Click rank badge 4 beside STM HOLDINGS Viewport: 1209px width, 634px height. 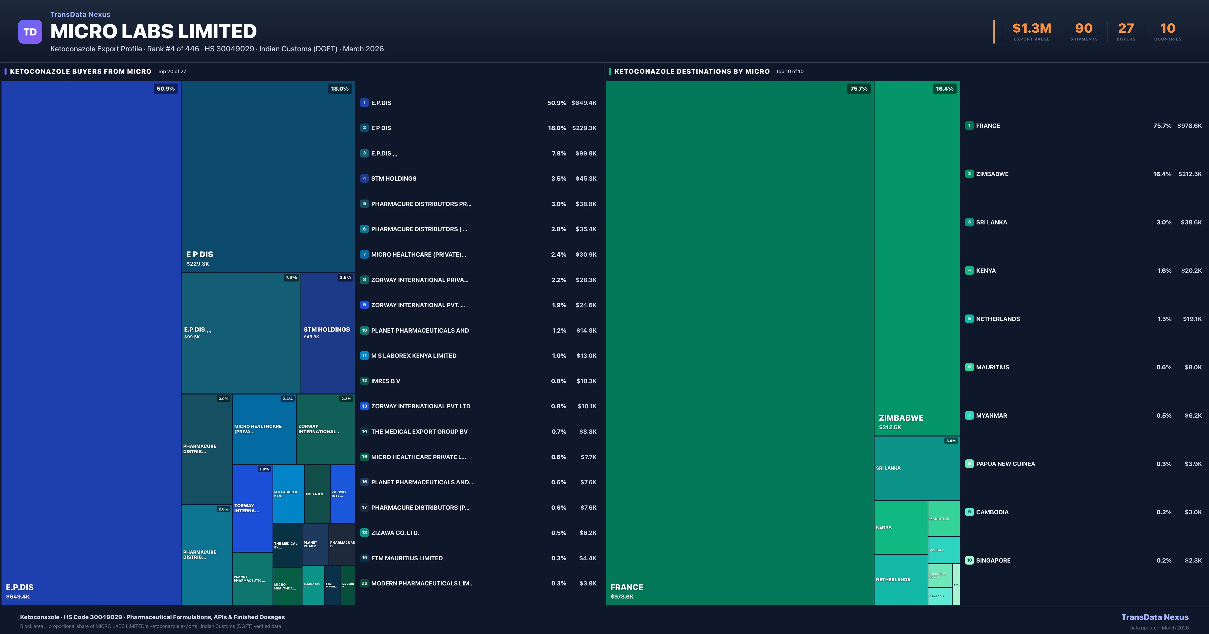coord(364,179)
